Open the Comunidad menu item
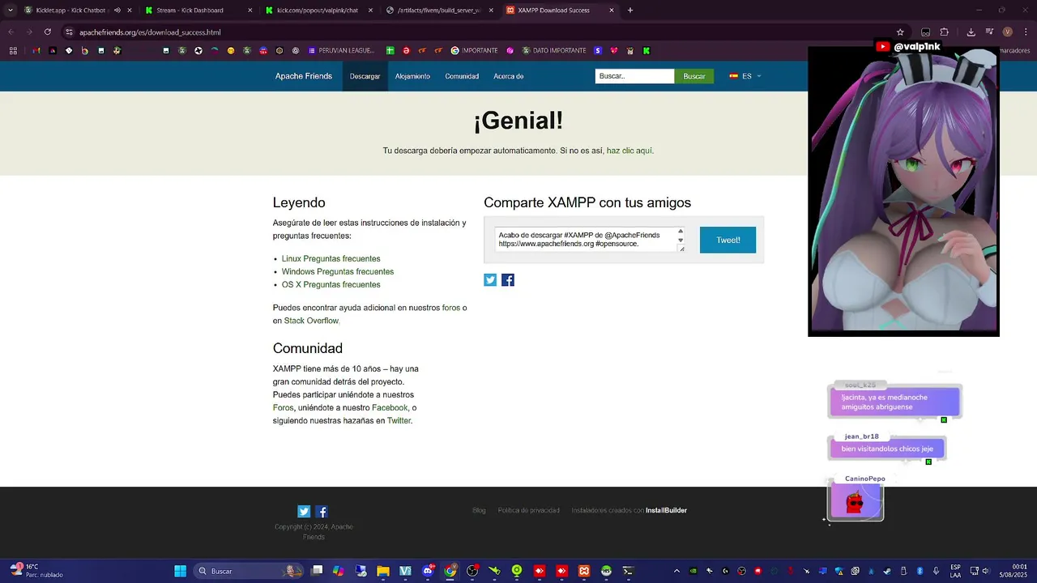 (x=462, y=76)
